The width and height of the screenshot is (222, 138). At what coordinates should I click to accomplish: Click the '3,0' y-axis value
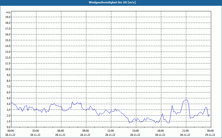click(x=8, y=110)
